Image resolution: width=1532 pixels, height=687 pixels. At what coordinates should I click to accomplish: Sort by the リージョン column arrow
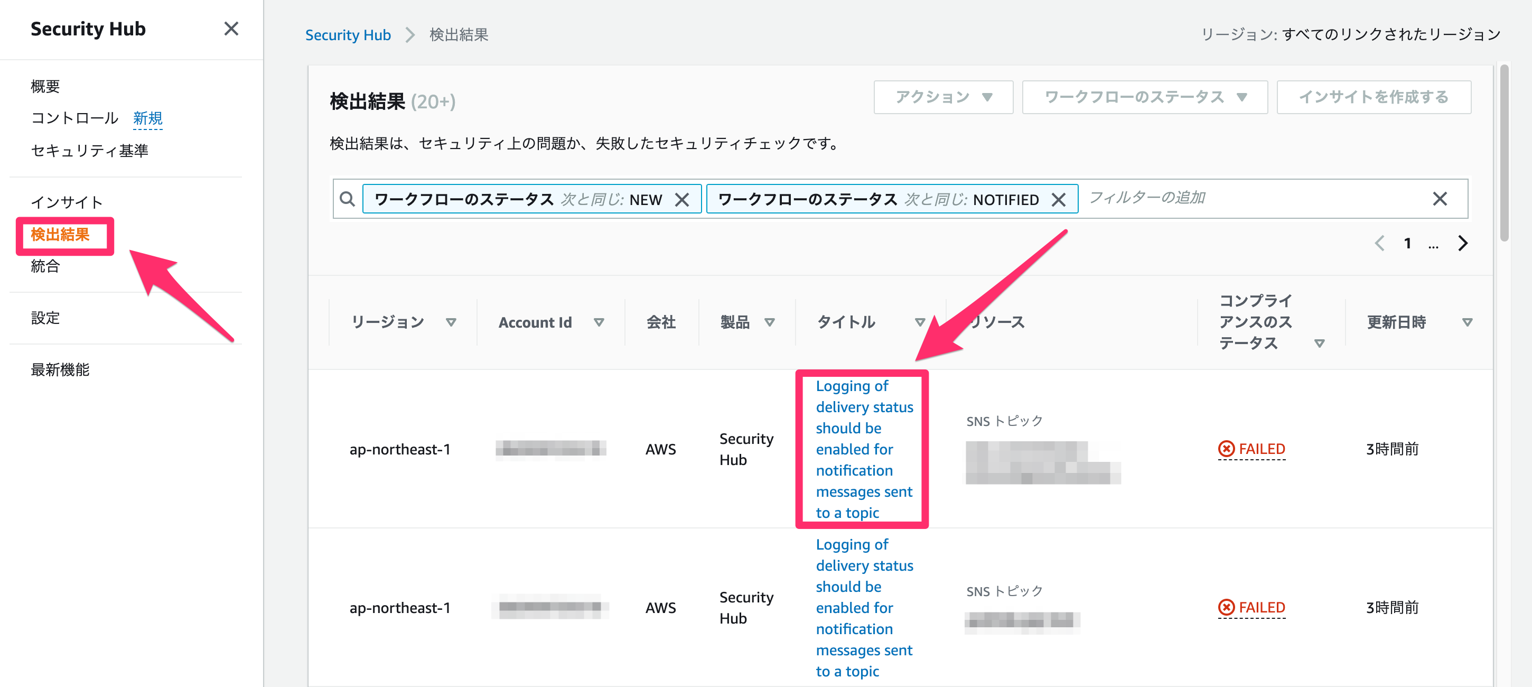pyautogui.click(x=451, y=322)
